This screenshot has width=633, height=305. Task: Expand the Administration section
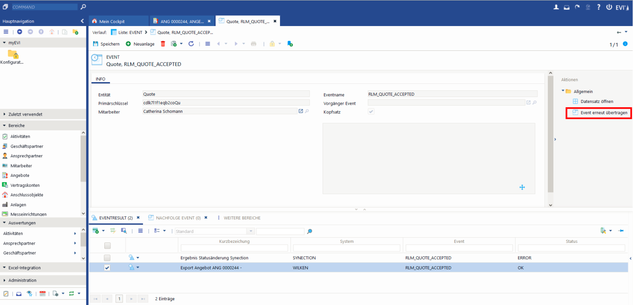(22, 280)
